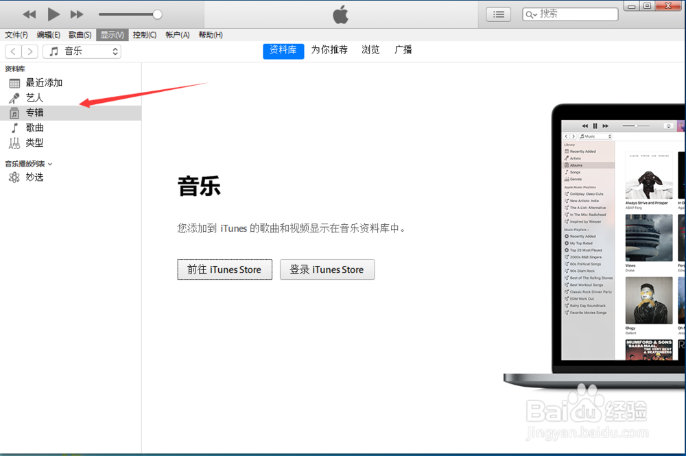686x456 pixels.
Task: Open the list view (Up Next) button
Action: (498, 14)
